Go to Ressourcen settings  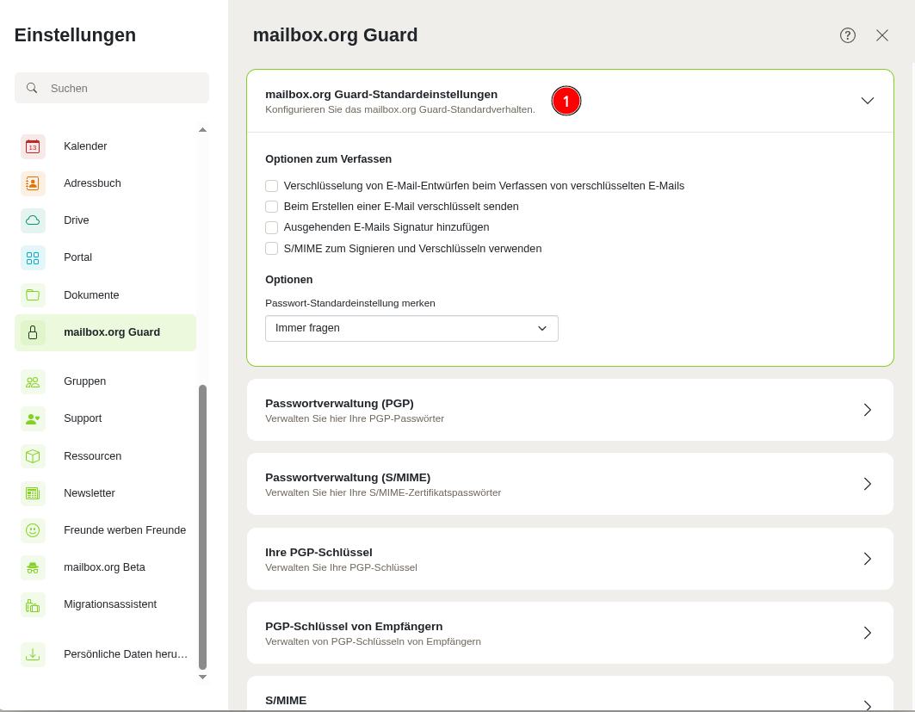105,456
